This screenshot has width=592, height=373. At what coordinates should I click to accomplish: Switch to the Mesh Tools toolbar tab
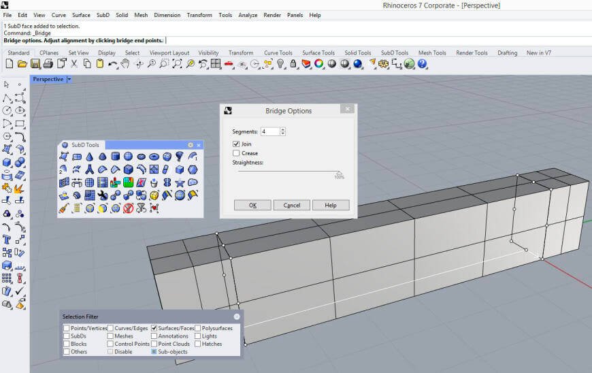432,53
